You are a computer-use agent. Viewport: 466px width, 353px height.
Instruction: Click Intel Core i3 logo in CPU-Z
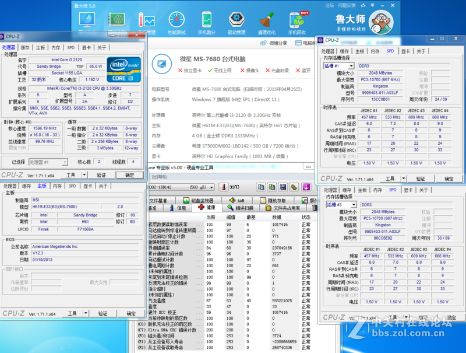click(124, 69)
